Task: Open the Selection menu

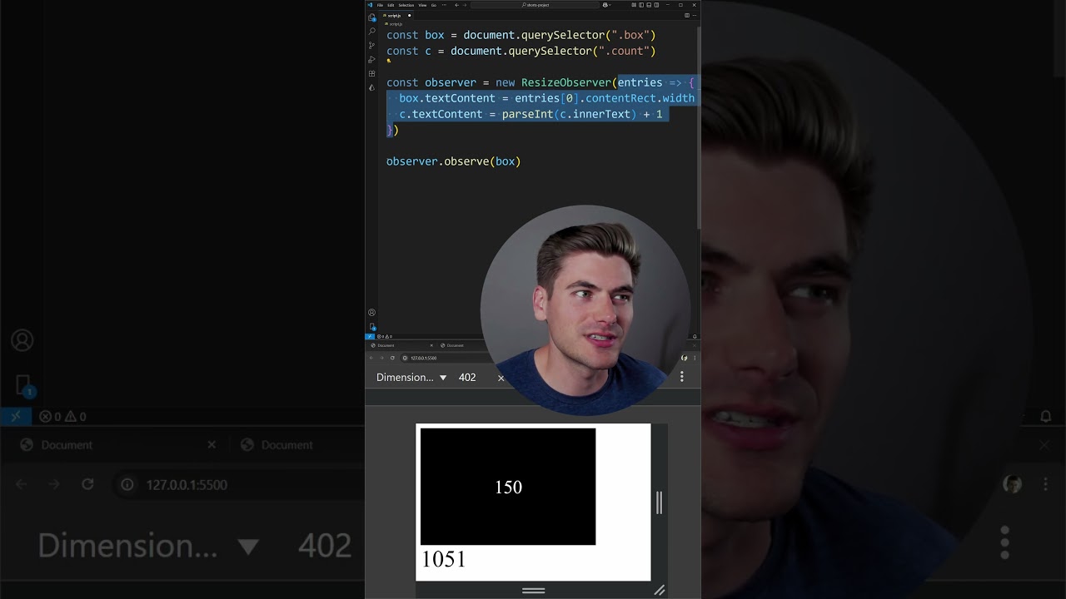Action: click(406, 5)
